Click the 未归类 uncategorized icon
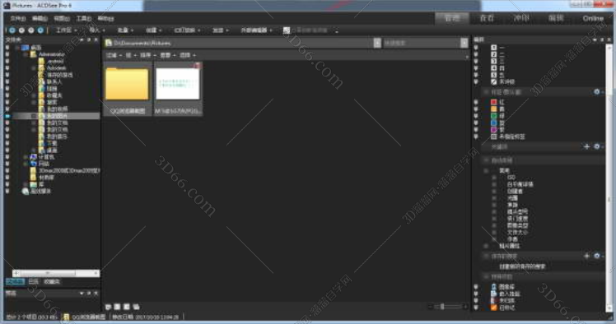616x324 pixels. click(x=494, y=300)
